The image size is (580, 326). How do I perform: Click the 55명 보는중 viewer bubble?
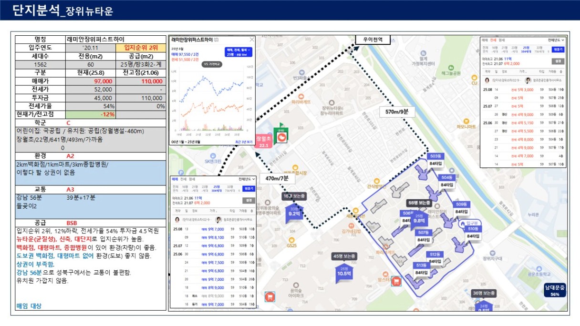[419, 203]
